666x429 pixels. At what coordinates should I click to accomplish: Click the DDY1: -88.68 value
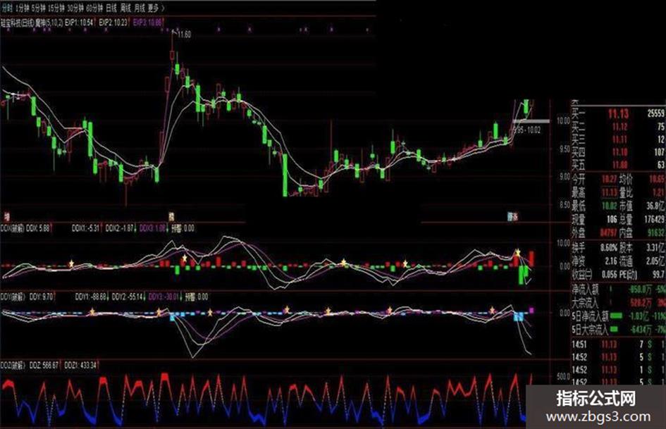[90, 297]
